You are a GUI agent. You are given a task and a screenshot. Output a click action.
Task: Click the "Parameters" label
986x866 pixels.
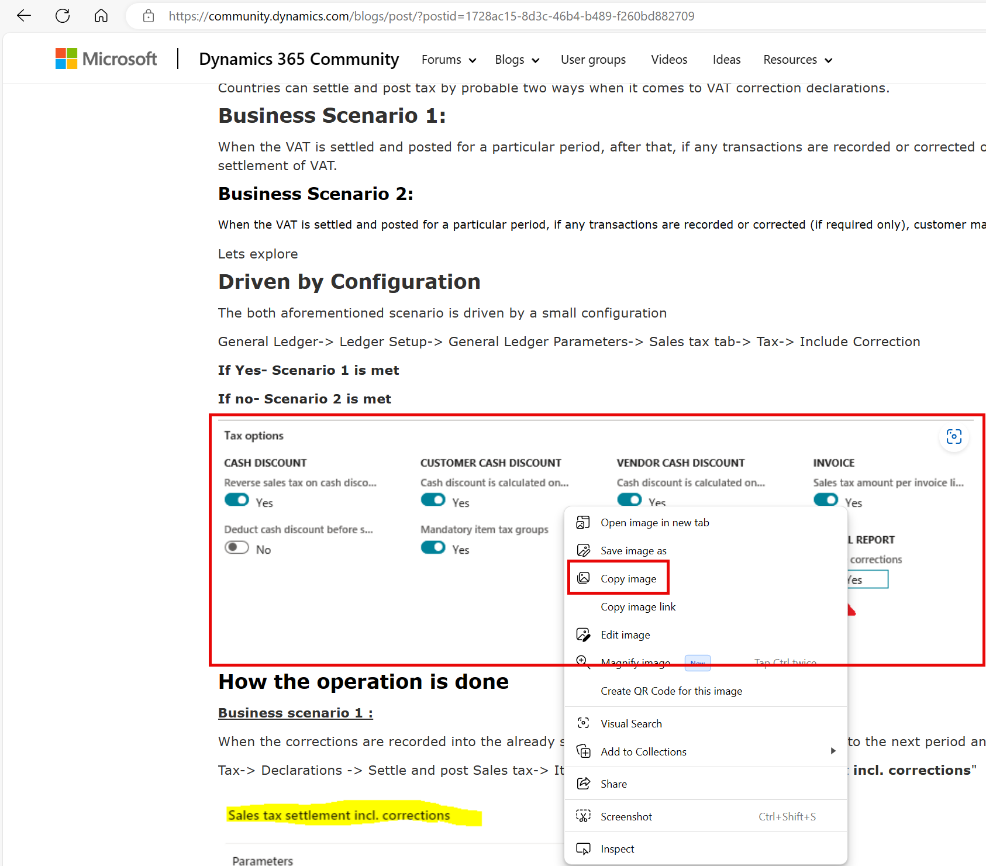(x=263, y=860)
